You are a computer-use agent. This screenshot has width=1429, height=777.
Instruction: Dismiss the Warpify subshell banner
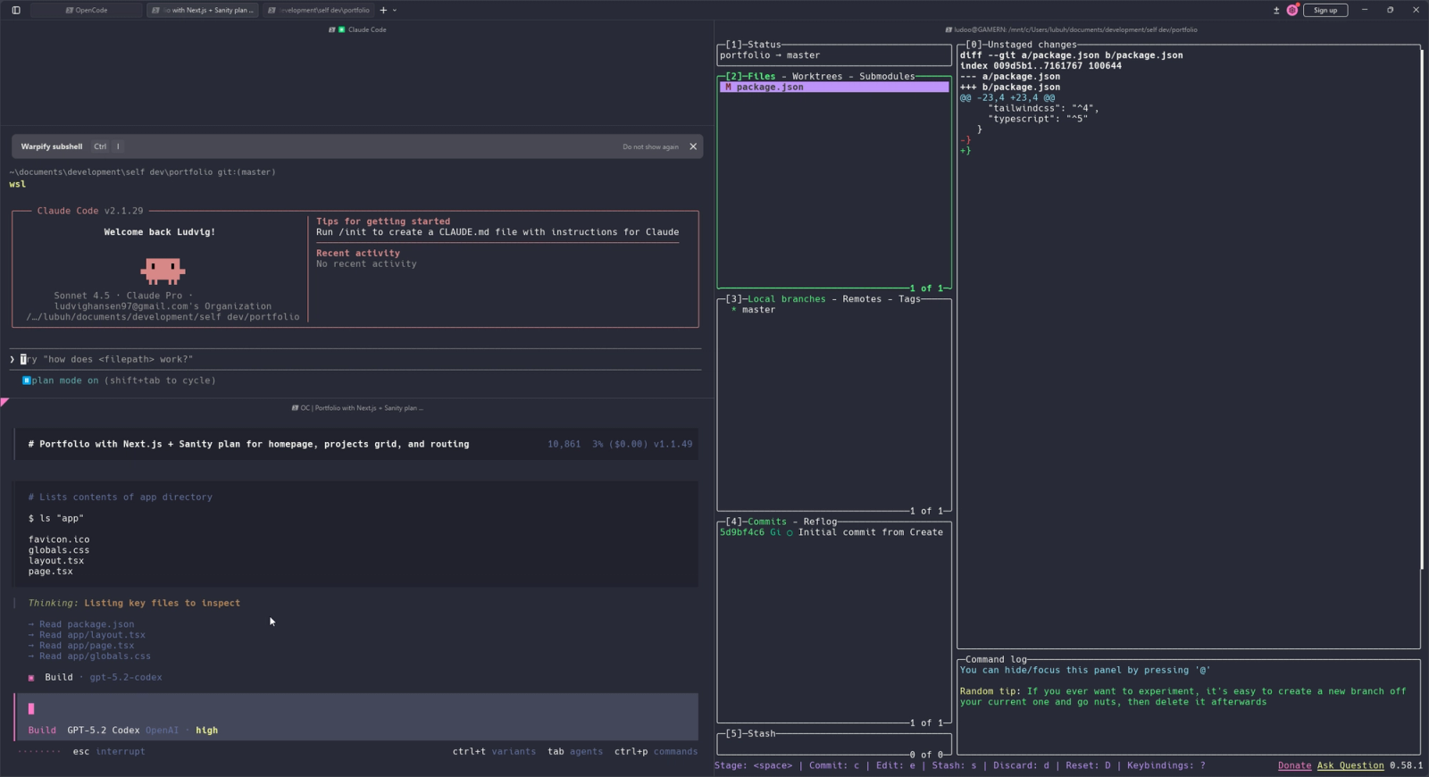(693, 146)
